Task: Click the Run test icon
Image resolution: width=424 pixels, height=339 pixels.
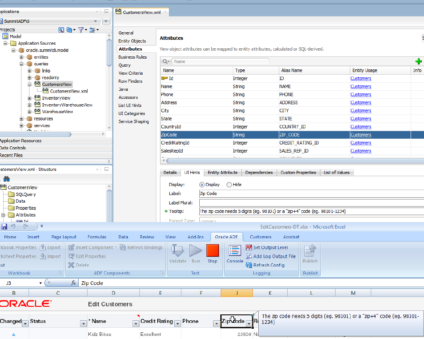Action: [x=196, y=253]
